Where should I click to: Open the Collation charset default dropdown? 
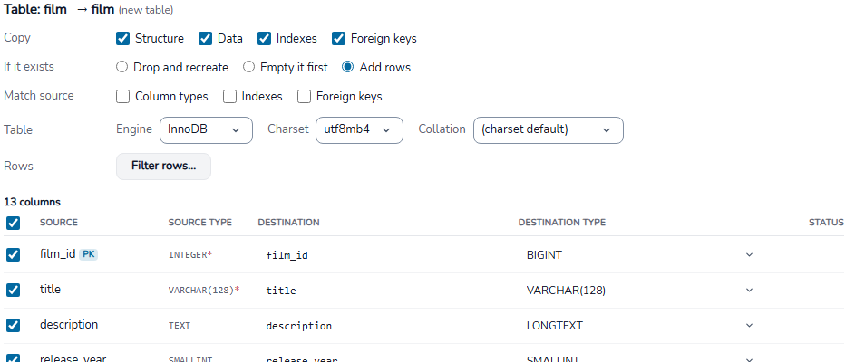pos(548,130)
